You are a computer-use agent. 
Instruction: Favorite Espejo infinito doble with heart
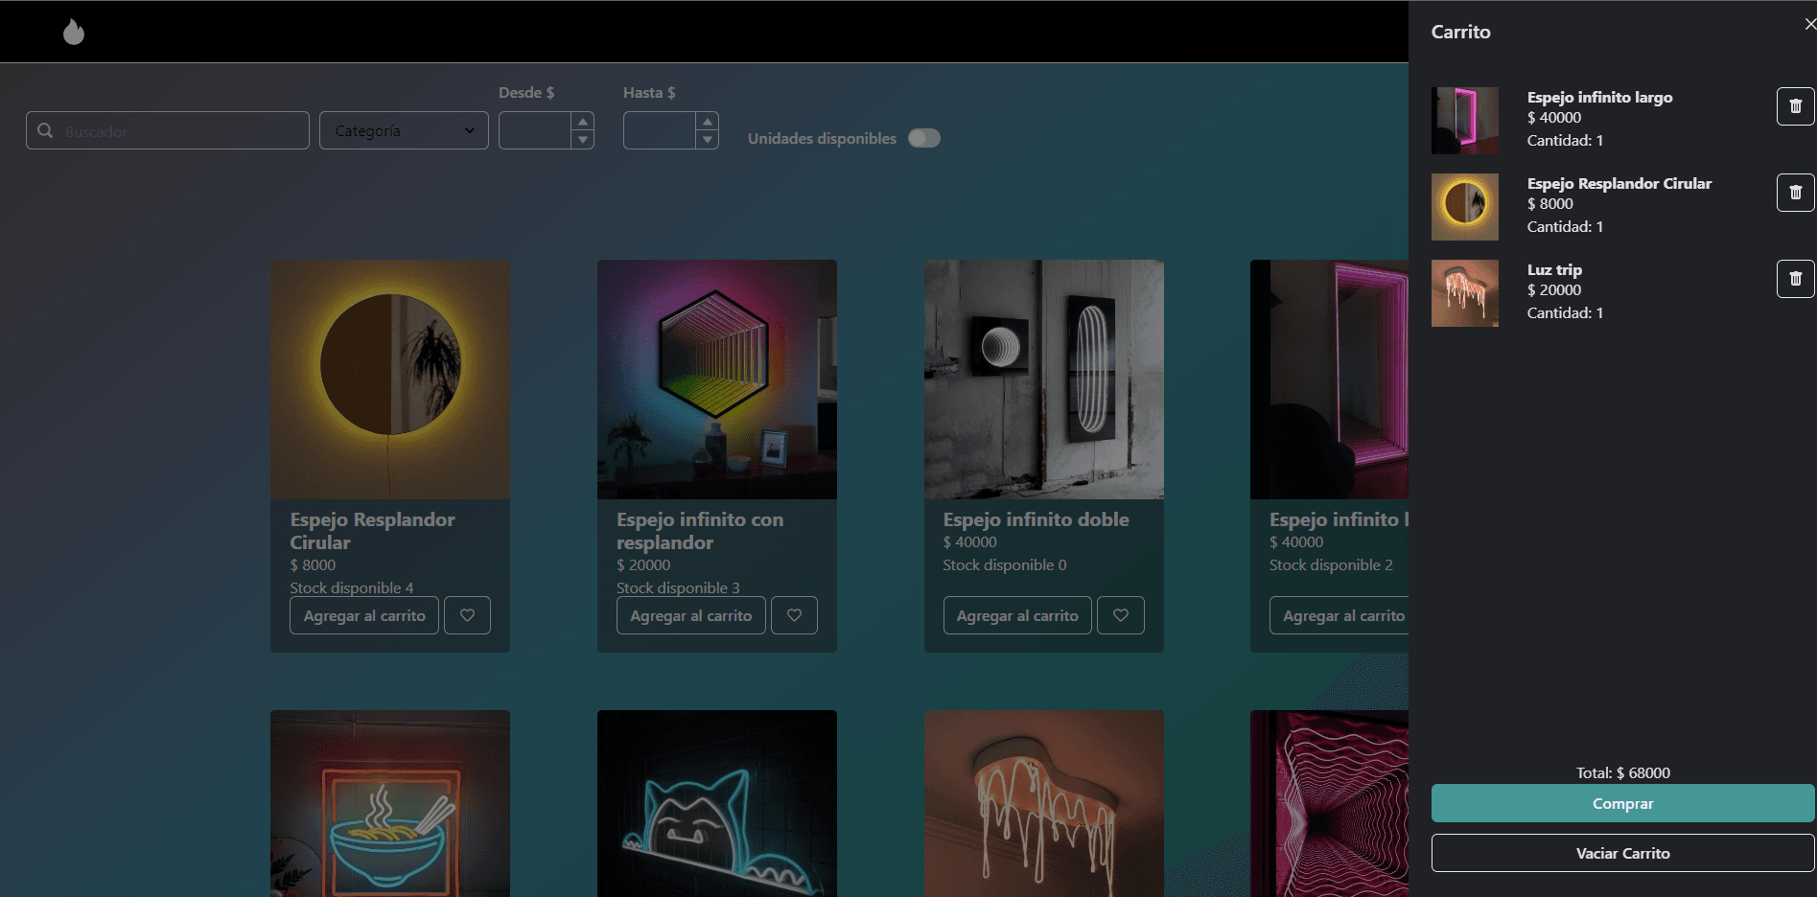[x=1120, y=615]
